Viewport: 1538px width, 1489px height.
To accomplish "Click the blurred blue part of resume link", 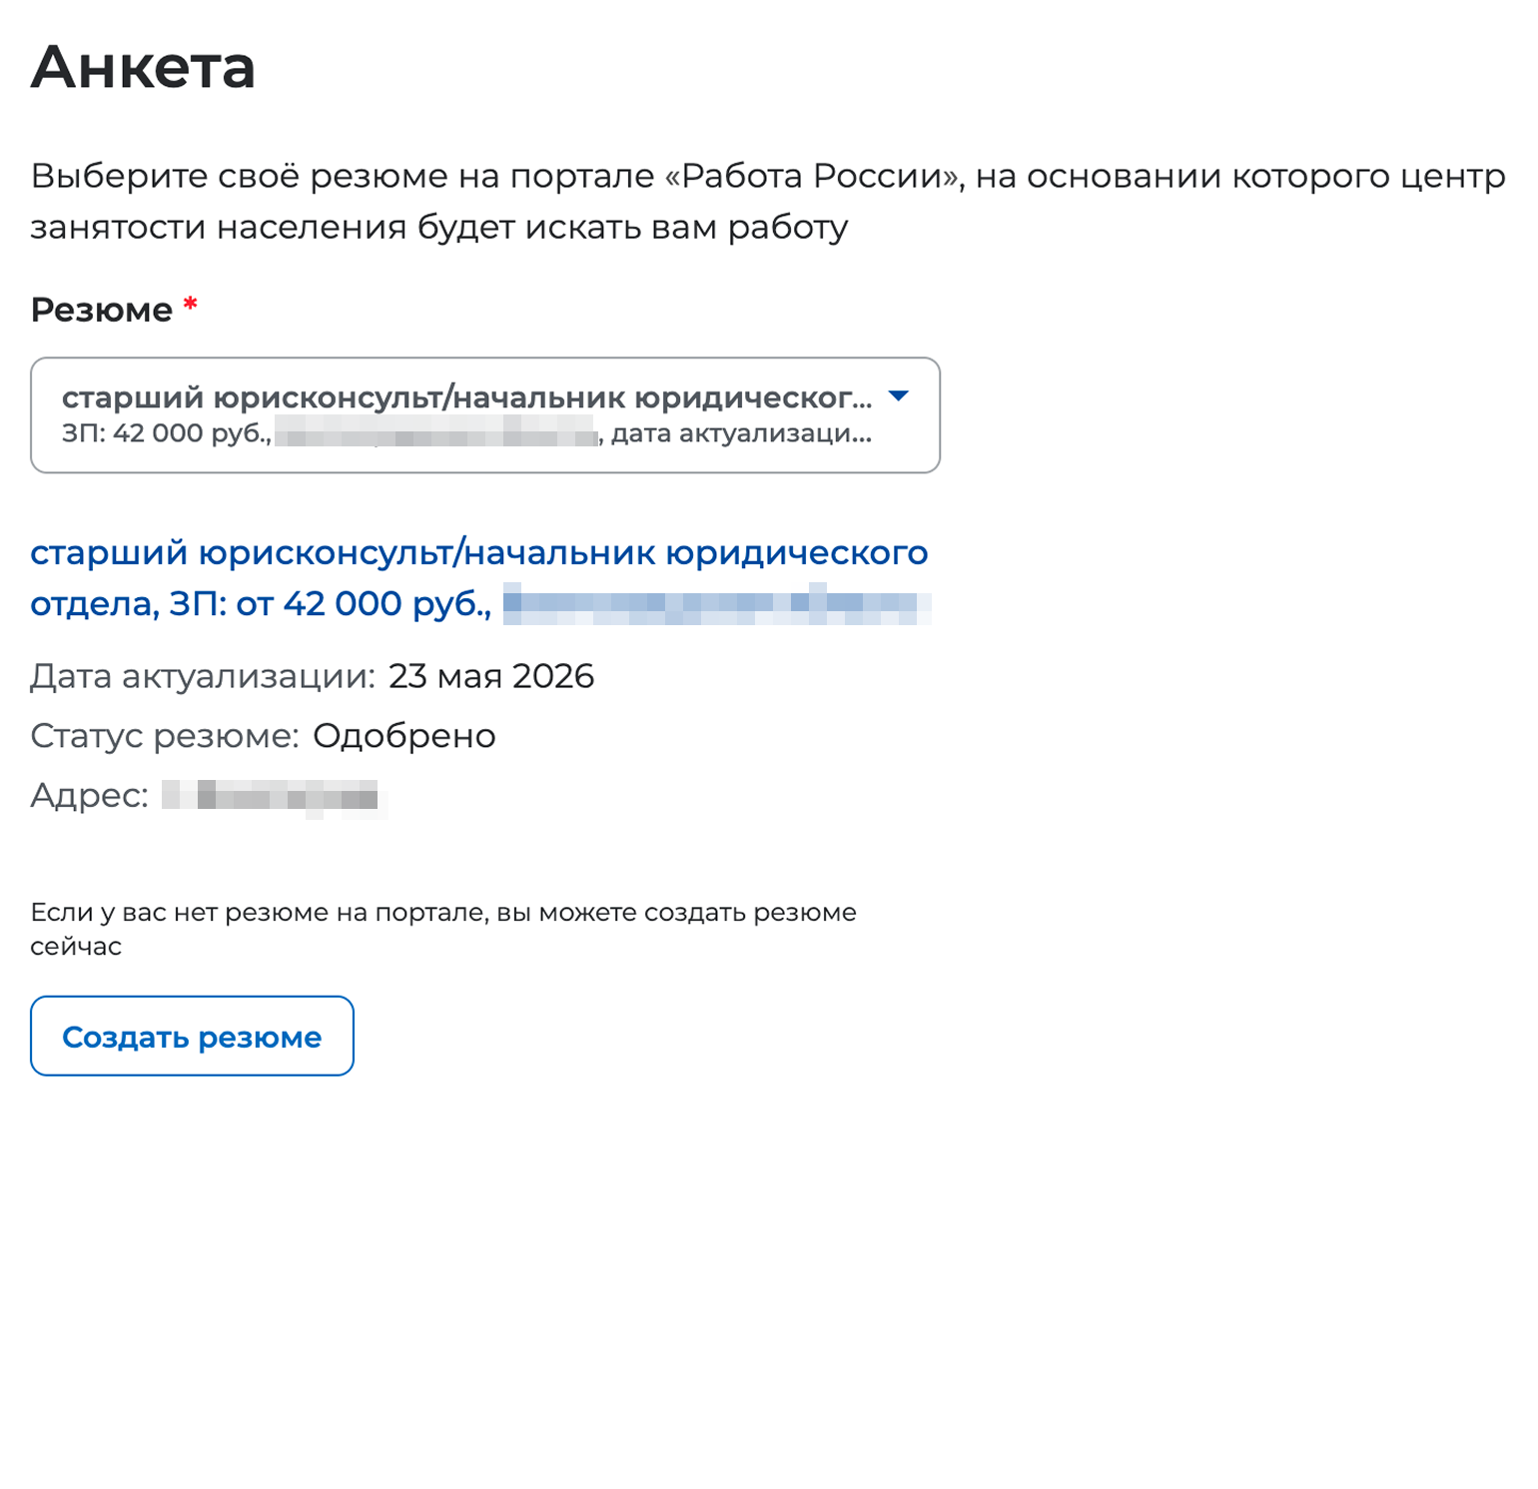I will (x=717, y=603).
